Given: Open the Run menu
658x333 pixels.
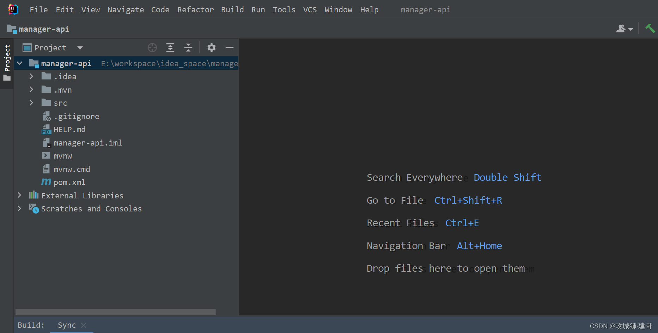Looking at the screenshot, I should point(258,10).
